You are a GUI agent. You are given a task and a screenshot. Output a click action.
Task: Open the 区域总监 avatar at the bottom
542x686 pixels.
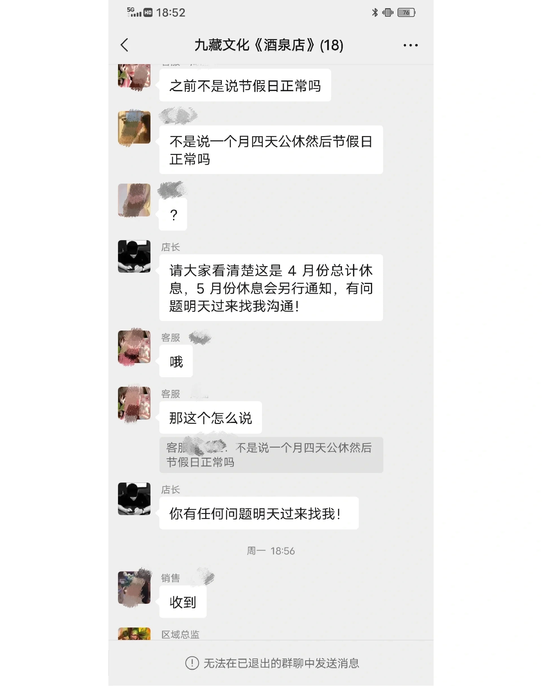click(x=134, y=634)
